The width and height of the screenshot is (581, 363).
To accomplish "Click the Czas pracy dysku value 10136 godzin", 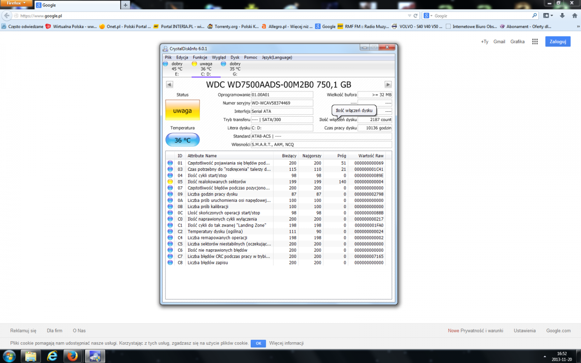I will tap(375, 128).
